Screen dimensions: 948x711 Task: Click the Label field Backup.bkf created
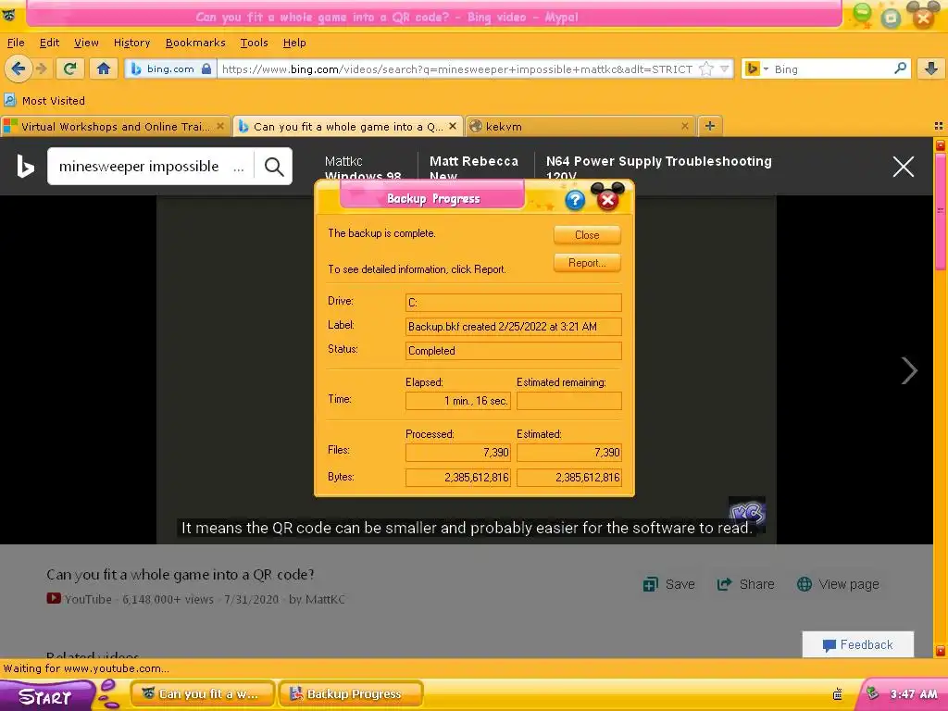click(513, 327)
